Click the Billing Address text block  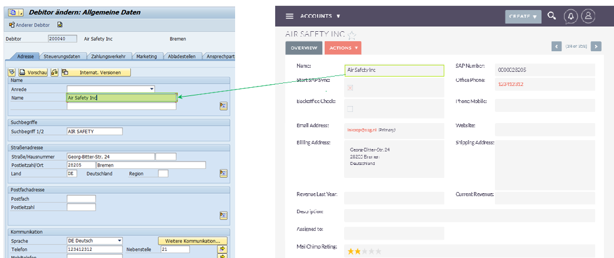(369, 157)
